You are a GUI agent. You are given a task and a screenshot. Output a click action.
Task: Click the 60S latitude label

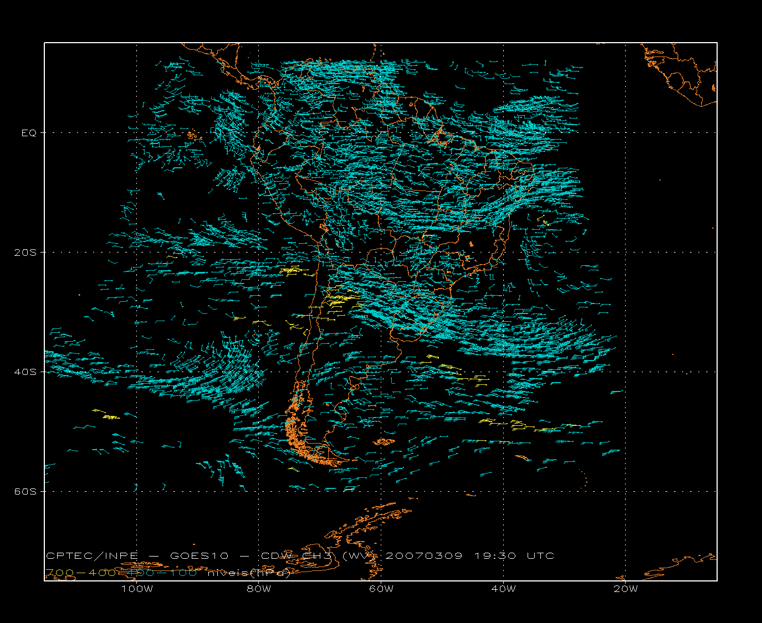tap(25, 492)
